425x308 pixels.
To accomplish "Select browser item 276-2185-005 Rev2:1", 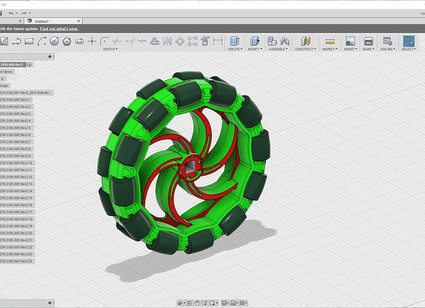I will tap(16, 100).
